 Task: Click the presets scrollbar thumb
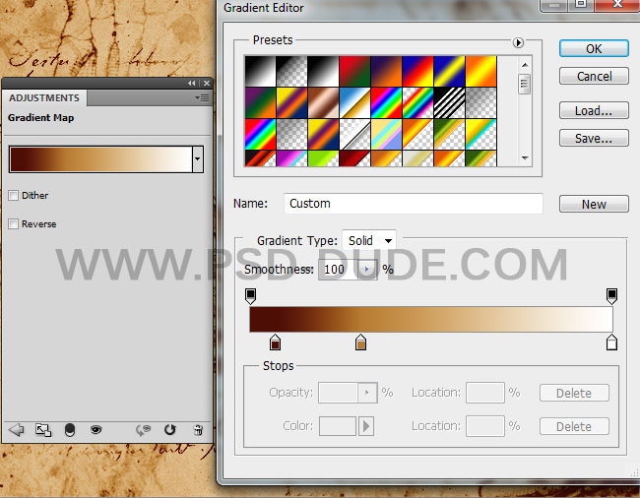tap(525, 84)
